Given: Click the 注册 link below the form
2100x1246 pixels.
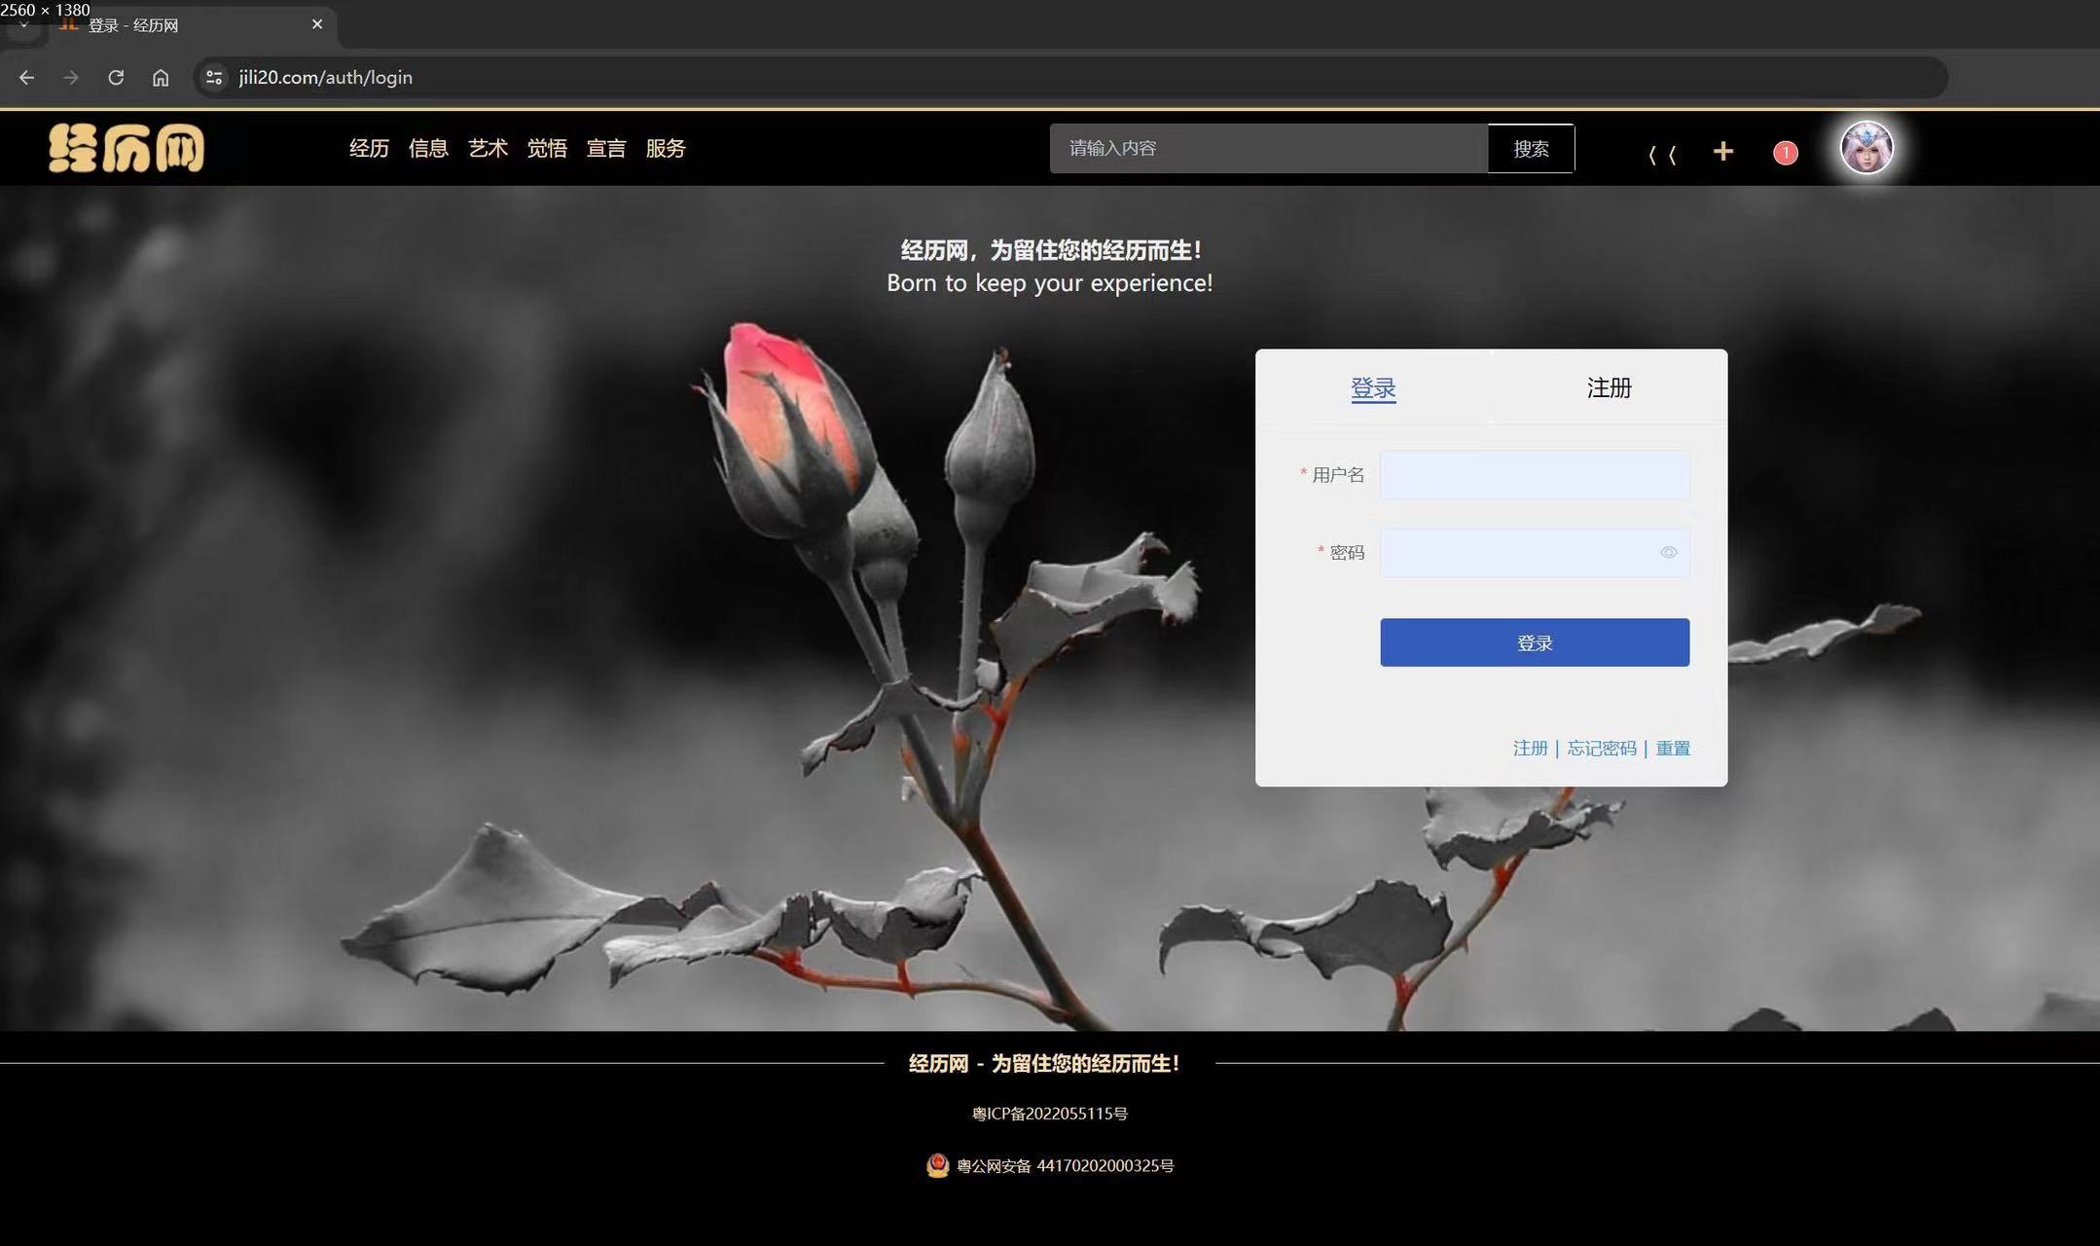Looking at the screenshot, I should [1530, 749].
